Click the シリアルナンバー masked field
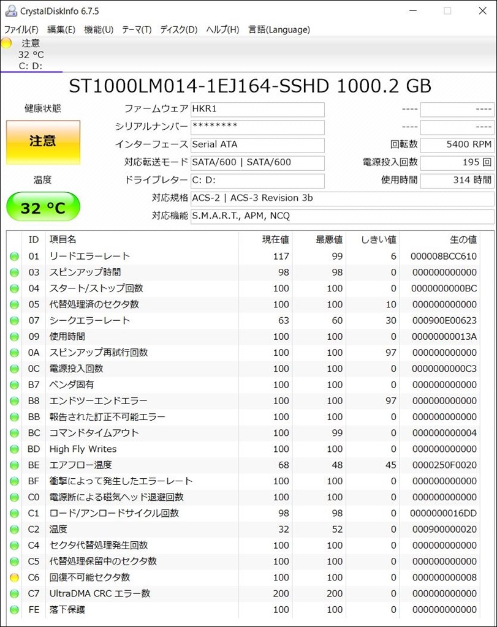497x627 pixels. (x=257, y=127)
